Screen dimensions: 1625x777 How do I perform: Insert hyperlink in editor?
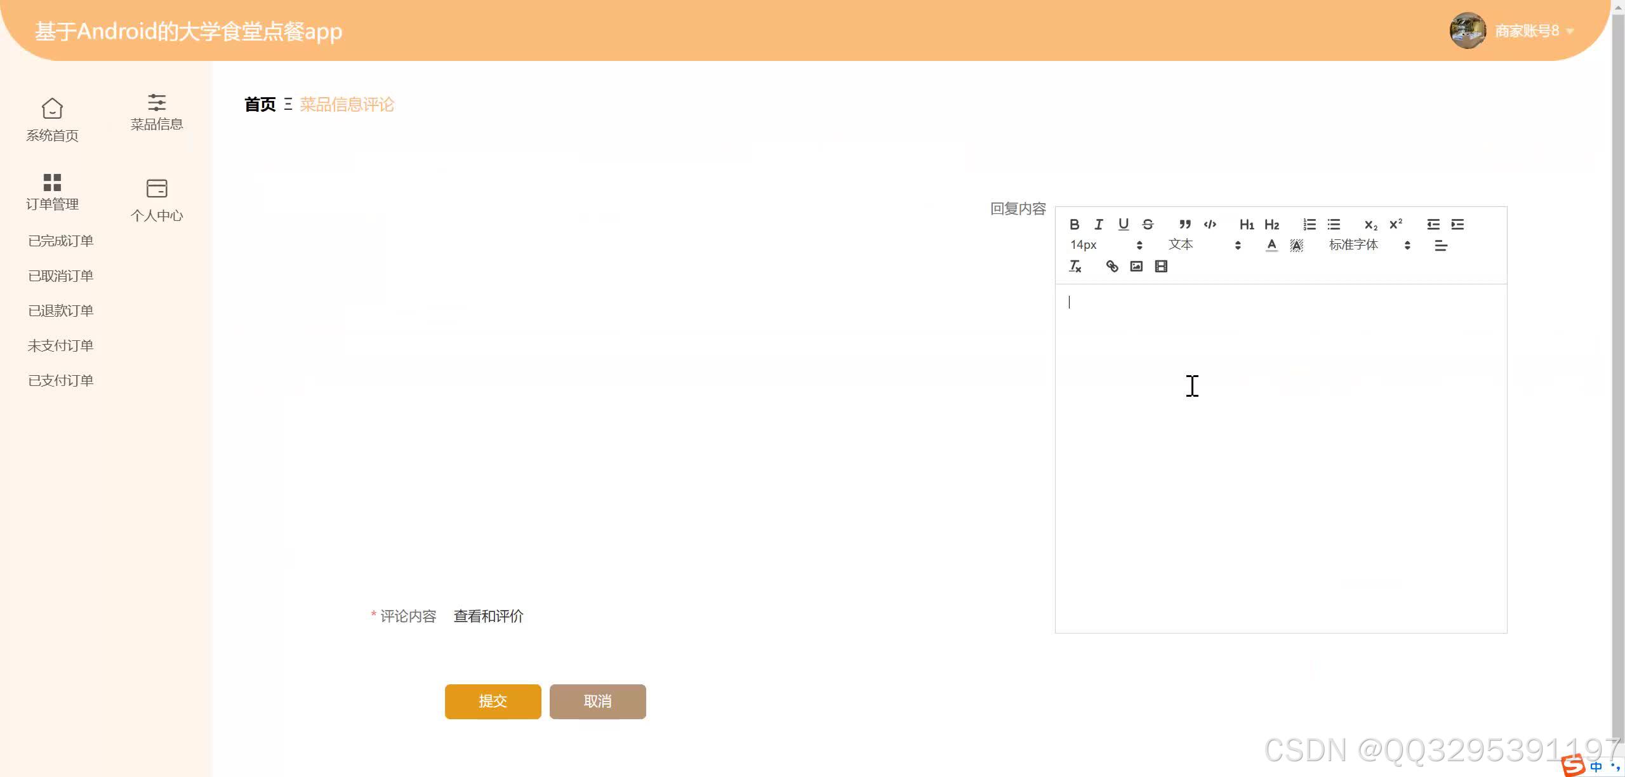[1111, 267]
